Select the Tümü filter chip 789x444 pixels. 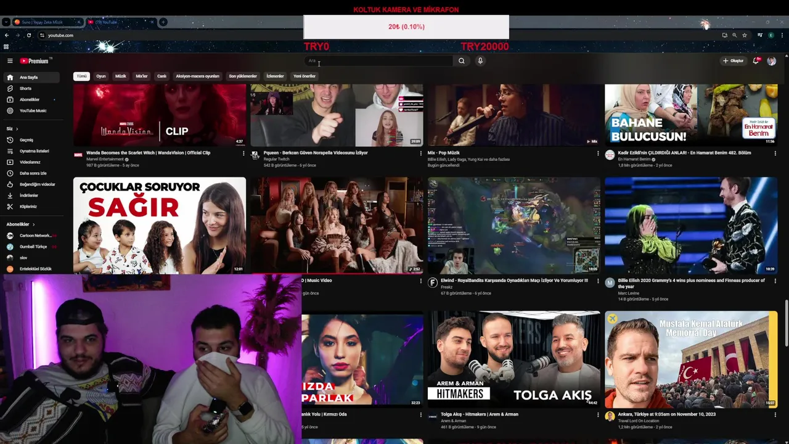point(81,76)
